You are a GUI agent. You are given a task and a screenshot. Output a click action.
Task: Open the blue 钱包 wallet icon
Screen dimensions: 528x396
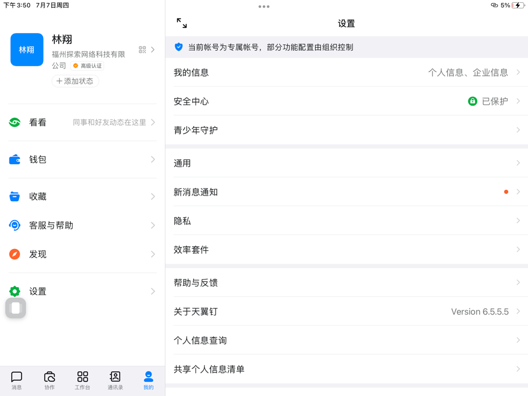[x=14, y=159]
